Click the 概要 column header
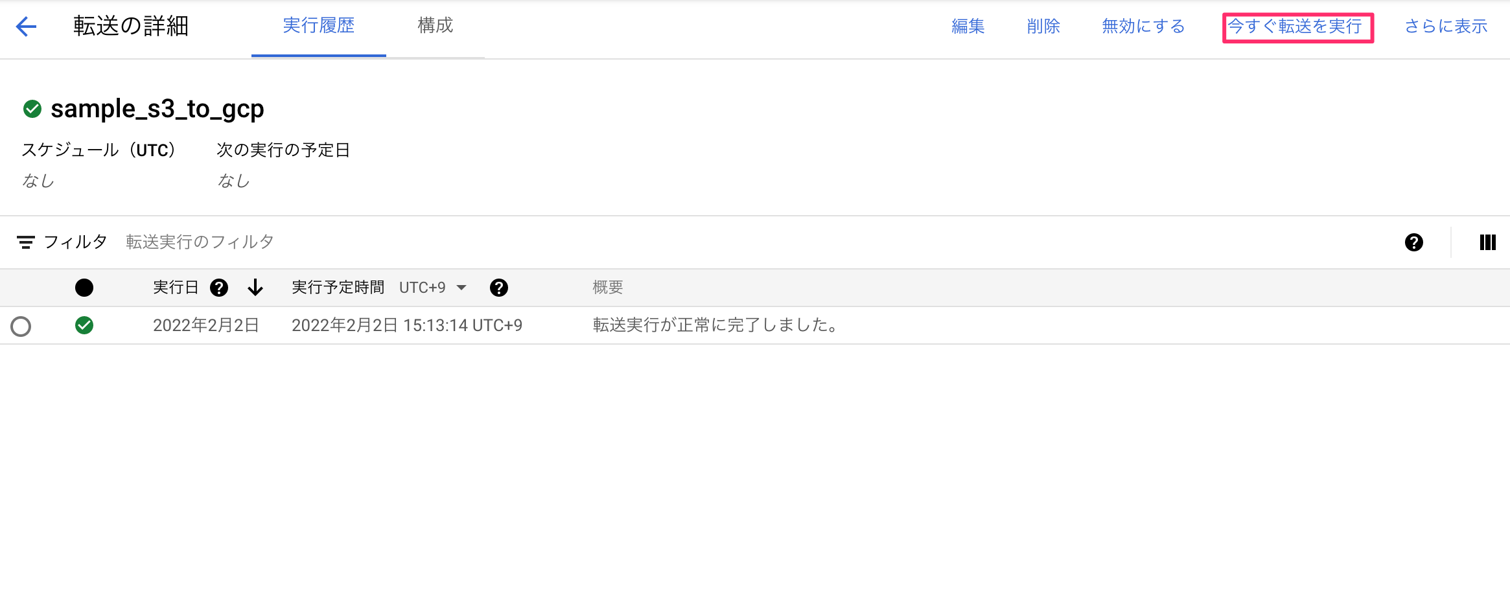Screen dimensions: 1510x609 [608, 288]
